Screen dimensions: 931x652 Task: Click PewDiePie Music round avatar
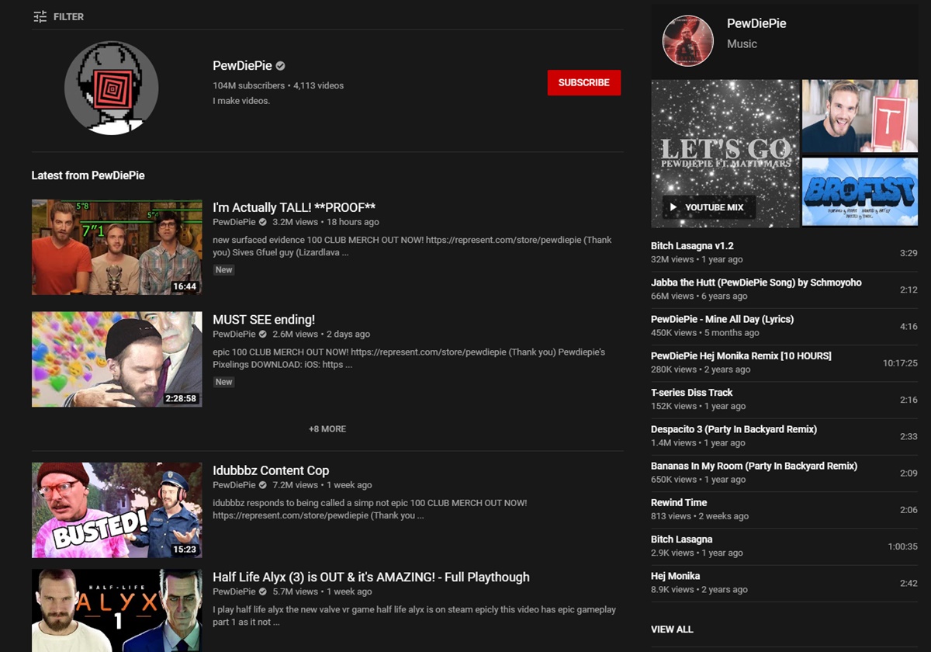[x=687, y=40]
